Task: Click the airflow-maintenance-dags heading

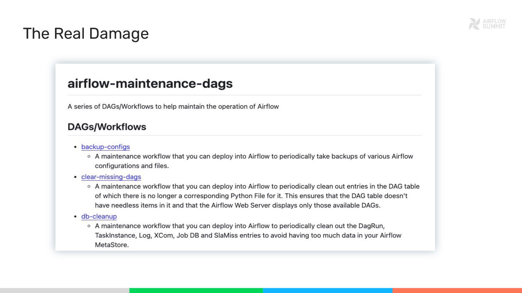Action: 150,84
